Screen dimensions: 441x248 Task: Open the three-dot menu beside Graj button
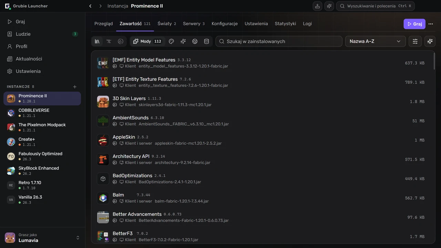pyautogui.click(x=431, y=24)
